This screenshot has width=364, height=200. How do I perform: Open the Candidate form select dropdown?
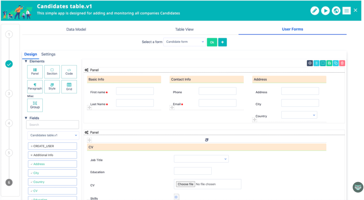(x=184, y=42)
